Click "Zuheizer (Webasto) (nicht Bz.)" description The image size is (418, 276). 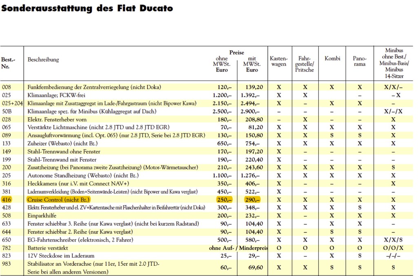coord(62,143)
